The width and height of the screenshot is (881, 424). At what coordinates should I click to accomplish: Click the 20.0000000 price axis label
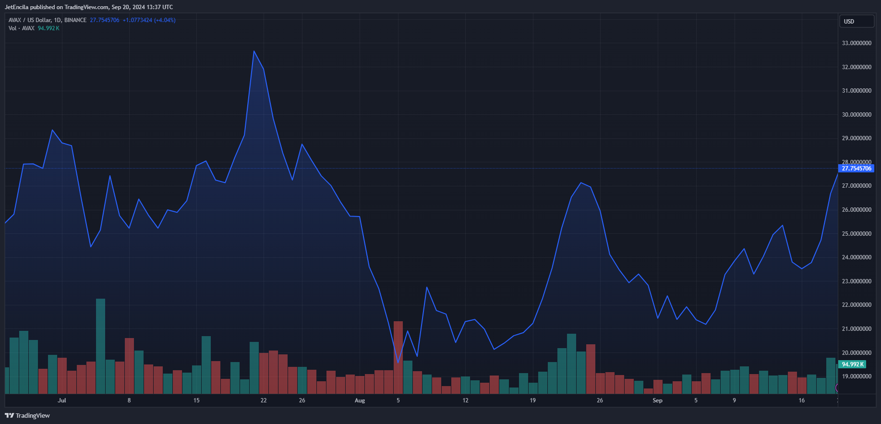tap(857, 353)
